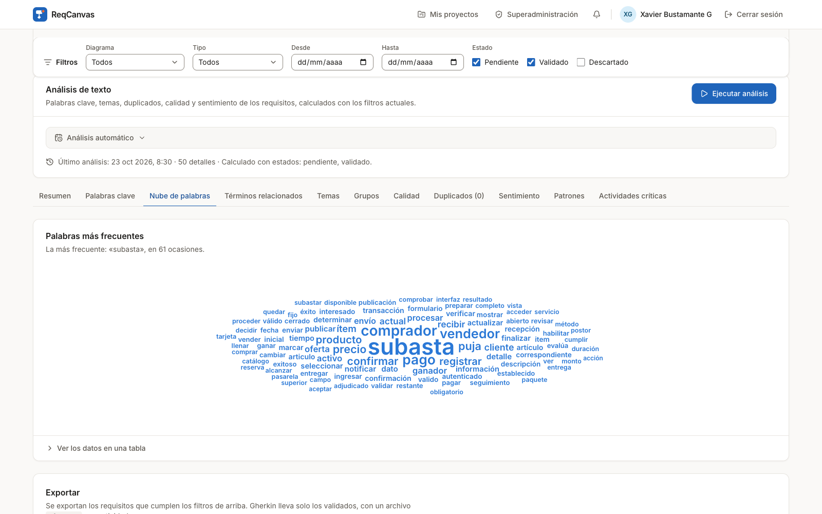
Task: Uncheck the Validado checkbox
Action: pyautogui.click(x=531, y=62)
